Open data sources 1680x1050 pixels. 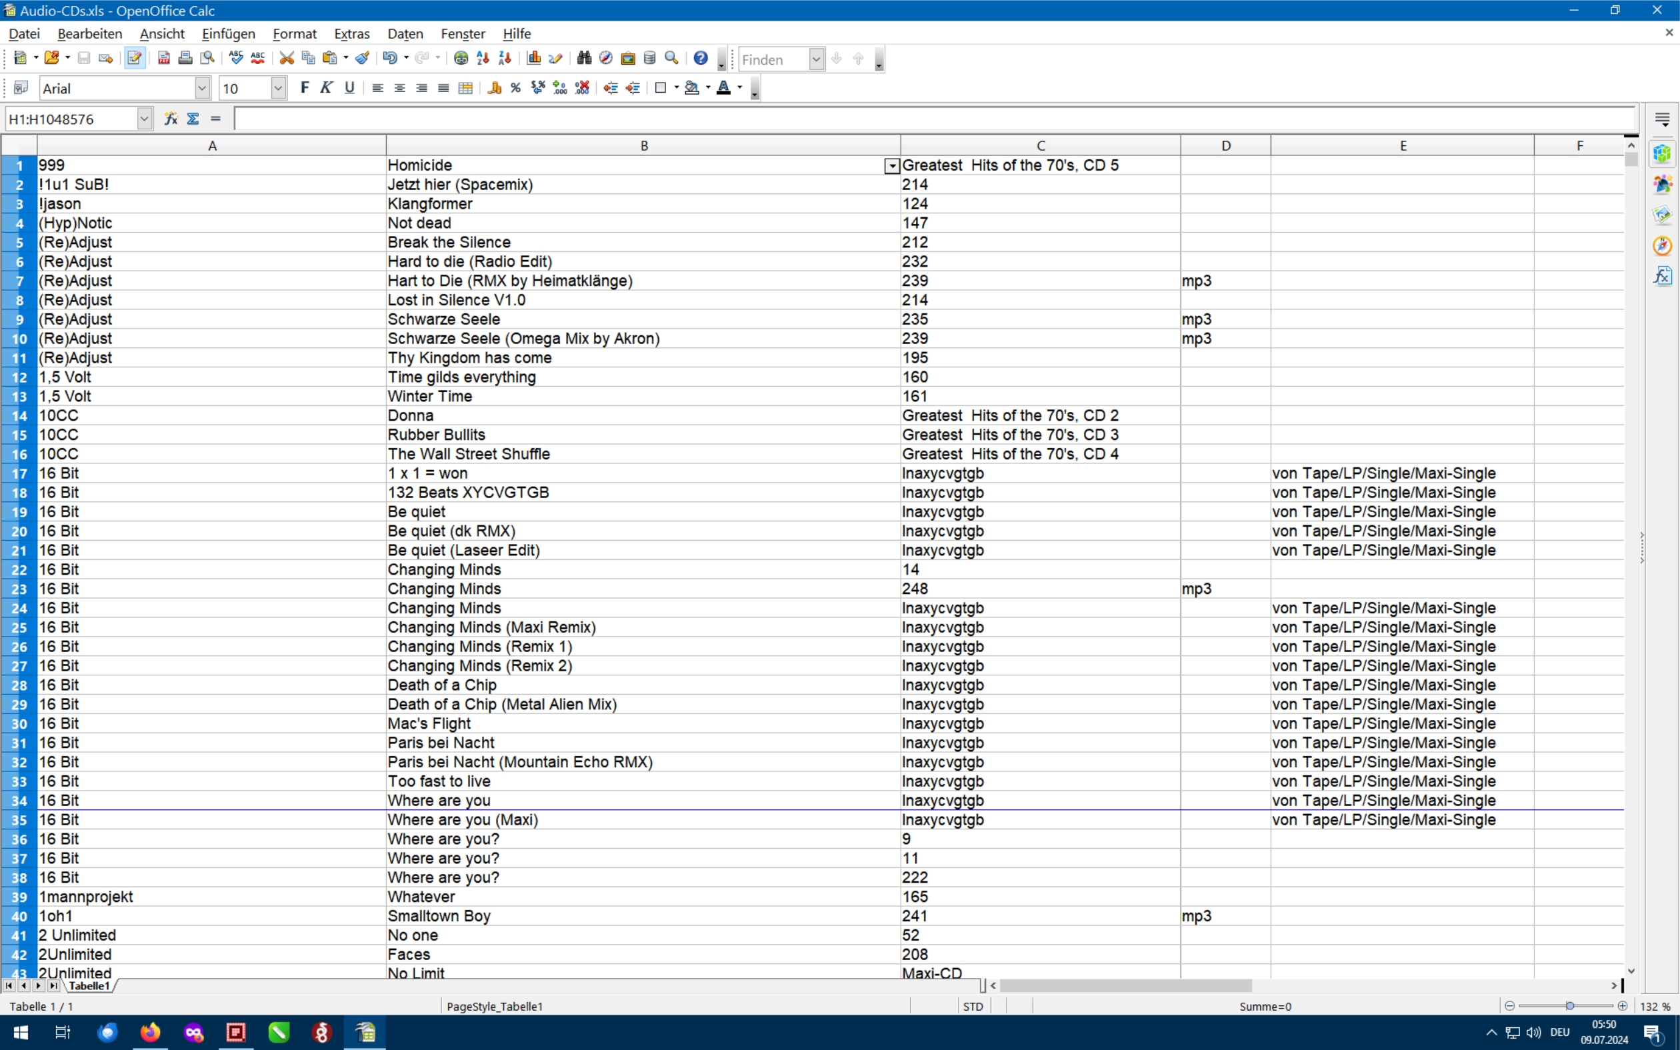pos(650,59)
